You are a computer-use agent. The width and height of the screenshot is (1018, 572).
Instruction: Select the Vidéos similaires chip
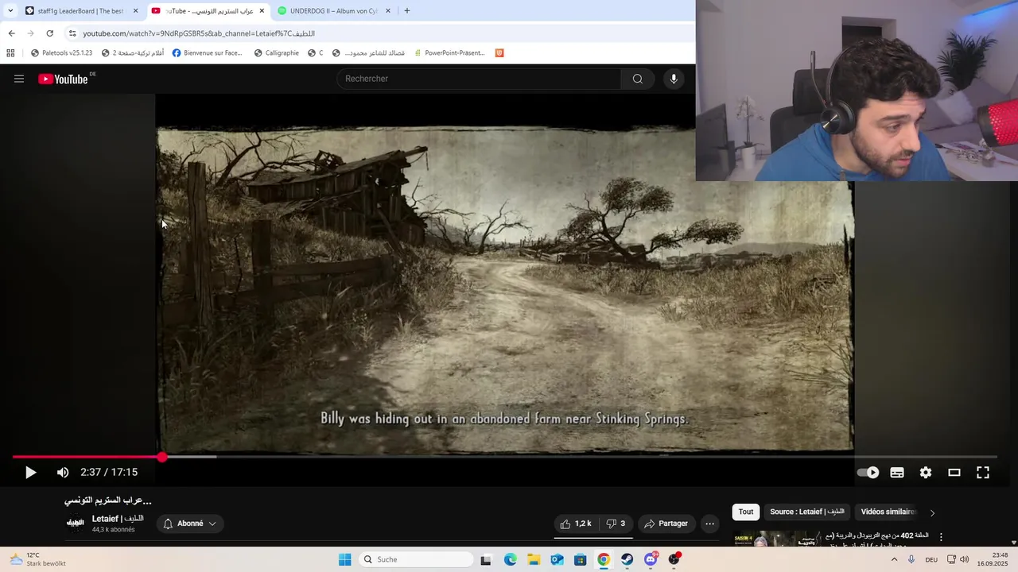(888, 512)
